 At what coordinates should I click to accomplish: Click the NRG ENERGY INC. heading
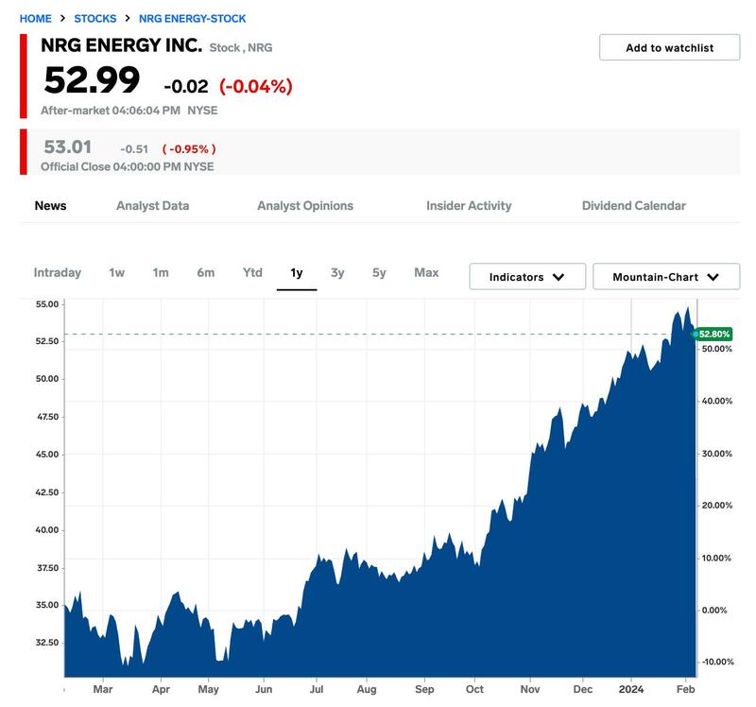point(122,44)
